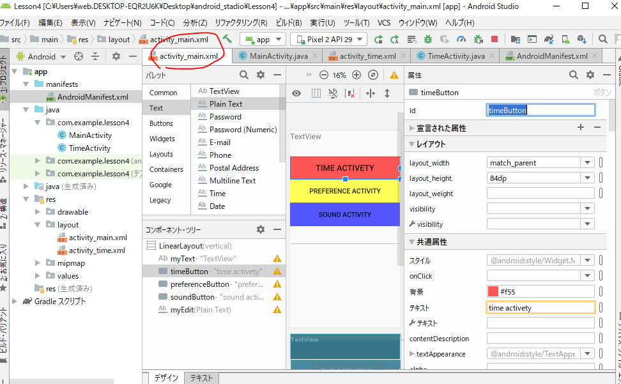Viewport: 621px width, 384px height.
Task: Select SOUND ACTIVITY button in preview
Action: 345,214
